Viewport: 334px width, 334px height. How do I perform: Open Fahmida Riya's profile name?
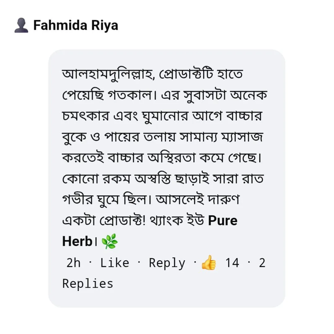pyautogui.click(x=76, y=25)
